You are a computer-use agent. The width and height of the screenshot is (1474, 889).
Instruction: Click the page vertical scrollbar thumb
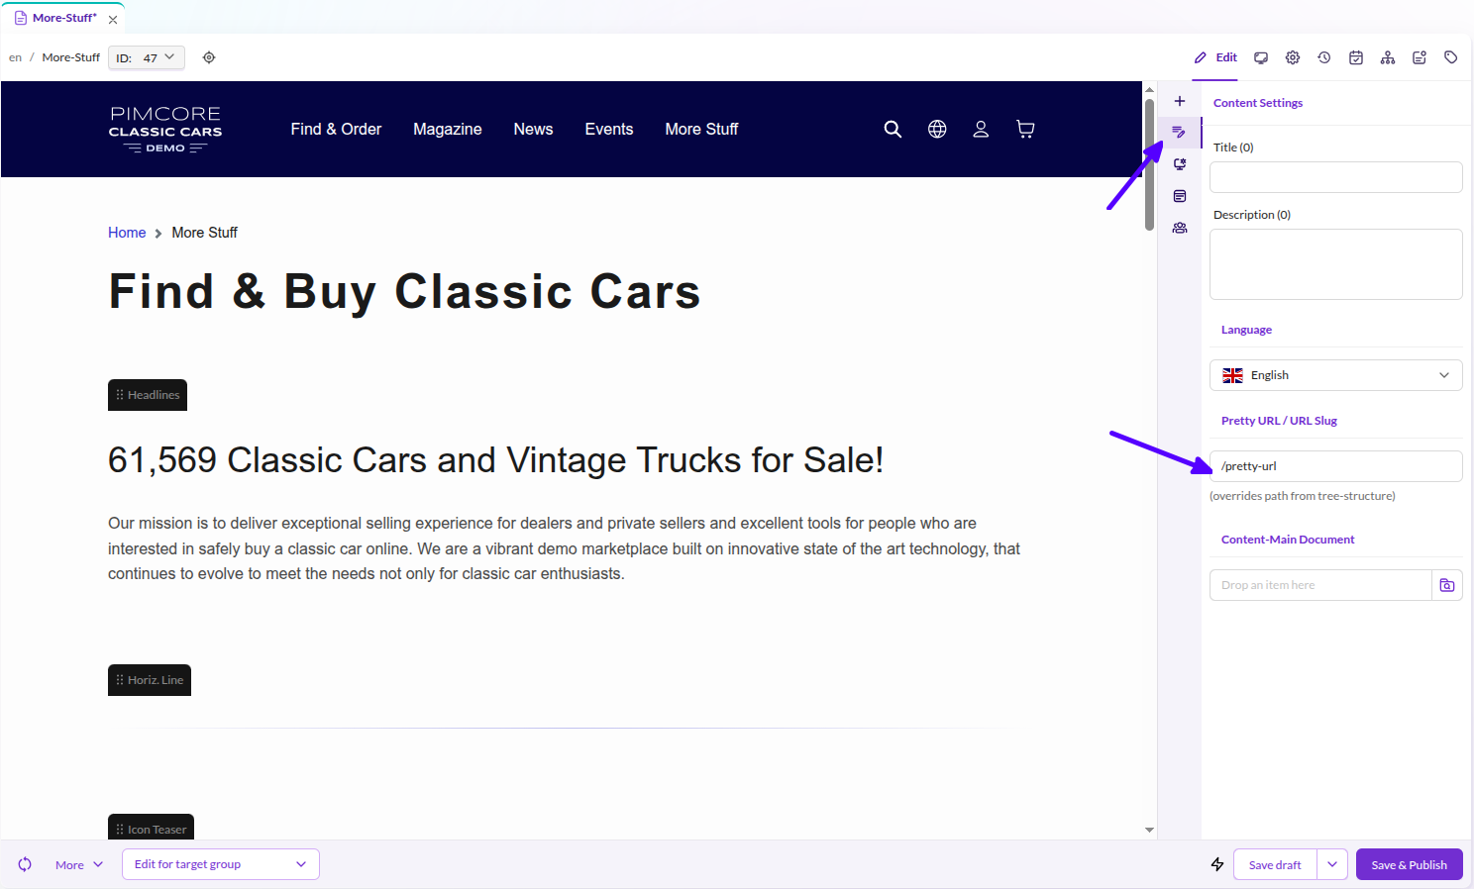tap(1149, 164)
